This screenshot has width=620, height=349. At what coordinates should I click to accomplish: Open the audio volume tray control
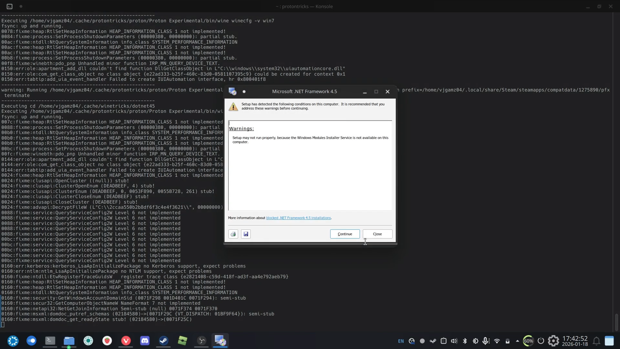(454, 341)
